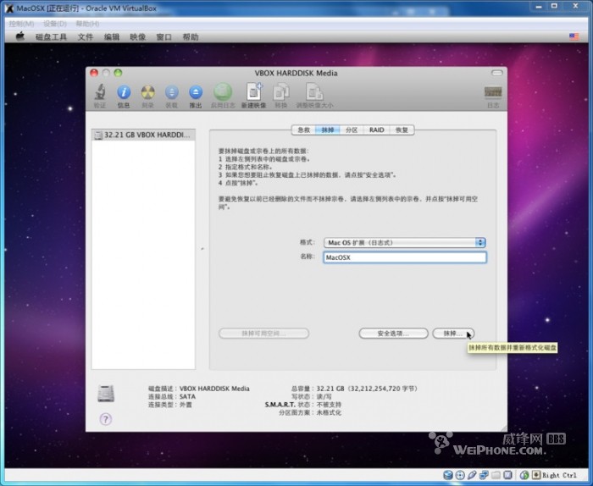Click the partition scheme value "未格式化"
This screenshot has width=593, height=486.
[x=329, y=412]
